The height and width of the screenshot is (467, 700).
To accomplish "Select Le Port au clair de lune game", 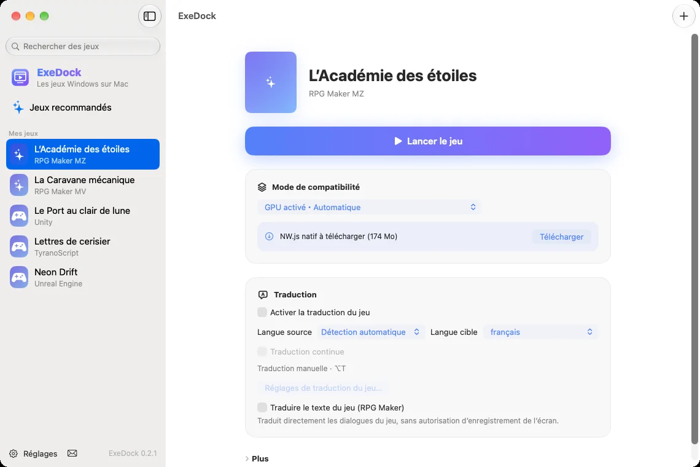I will coord(83,216).
